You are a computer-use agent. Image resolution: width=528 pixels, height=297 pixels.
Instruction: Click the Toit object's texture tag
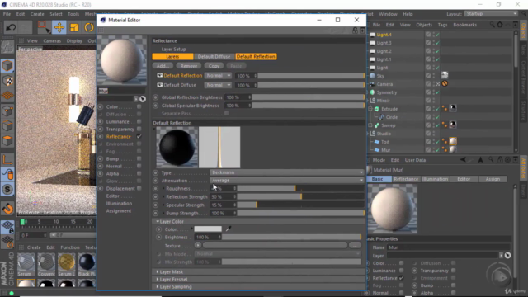click(x=453, y=141)
